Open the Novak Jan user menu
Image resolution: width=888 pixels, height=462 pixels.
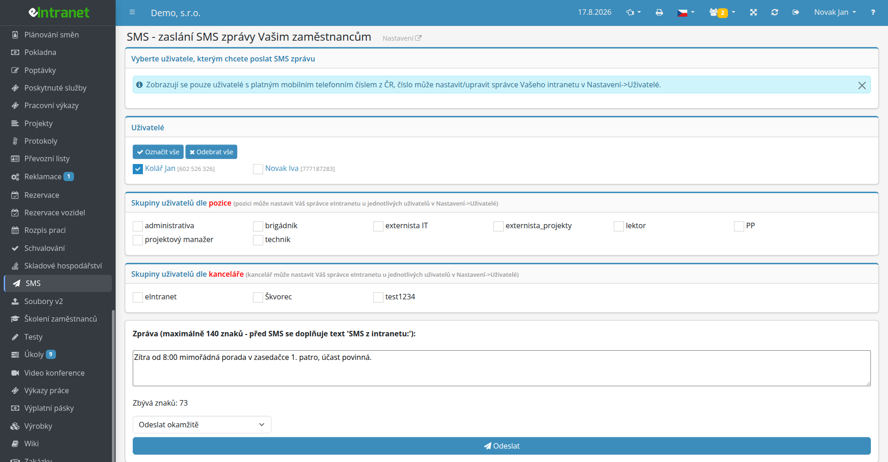[x=835, y=12]
